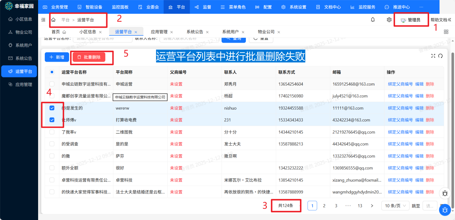Screen dimensions: 455x220
Task: Expand more top menu items (...)
Action: pos(421,7)
